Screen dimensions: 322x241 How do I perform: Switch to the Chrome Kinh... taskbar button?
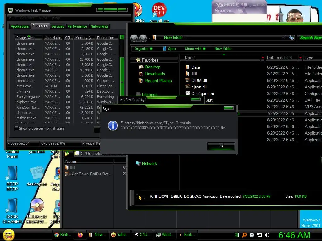pos(63,235)
